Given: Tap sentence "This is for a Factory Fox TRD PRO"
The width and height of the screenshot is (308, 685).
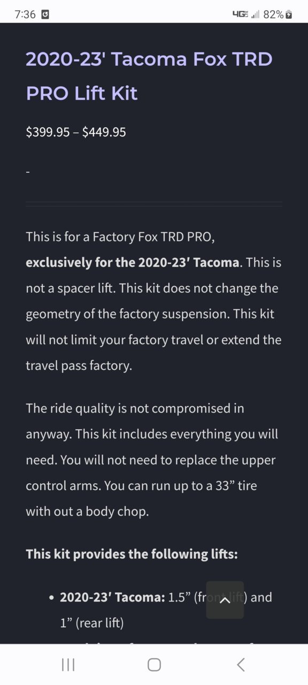Looking at the screenshot, I should (x=120, y=237).
